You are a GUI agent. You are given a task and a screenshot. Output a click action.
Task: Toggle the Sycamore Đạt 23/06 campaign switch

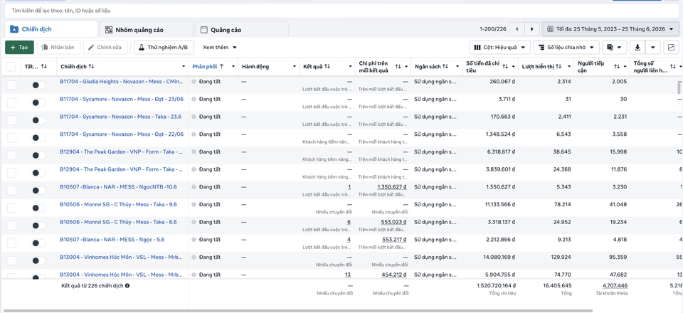pyautogui.click(x=38, y=102)
